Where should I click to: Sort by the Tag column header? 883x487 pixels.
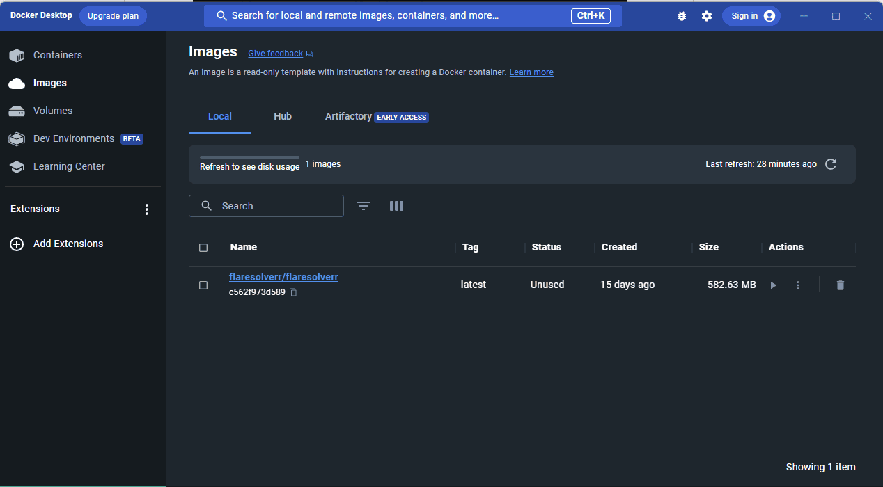click(471, 247)
